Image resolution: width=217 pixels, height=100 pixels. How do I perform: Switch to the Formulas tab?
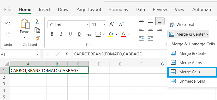click(x=119, y=9)
